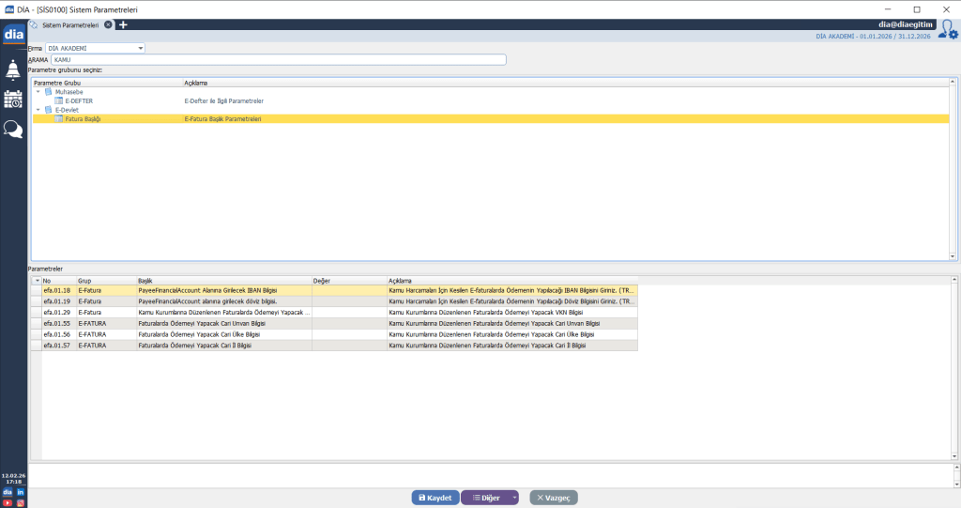Click the YouTube icon in sidebar
961x508 pixels.
coord(8,502)
